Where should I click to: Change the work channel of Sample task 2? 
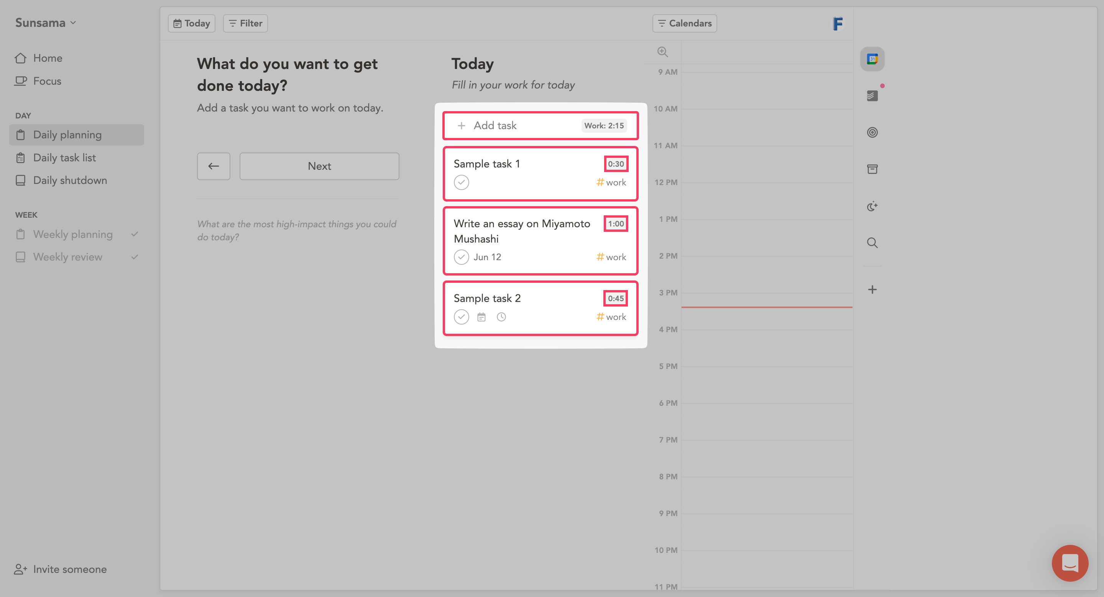(611, 317)
